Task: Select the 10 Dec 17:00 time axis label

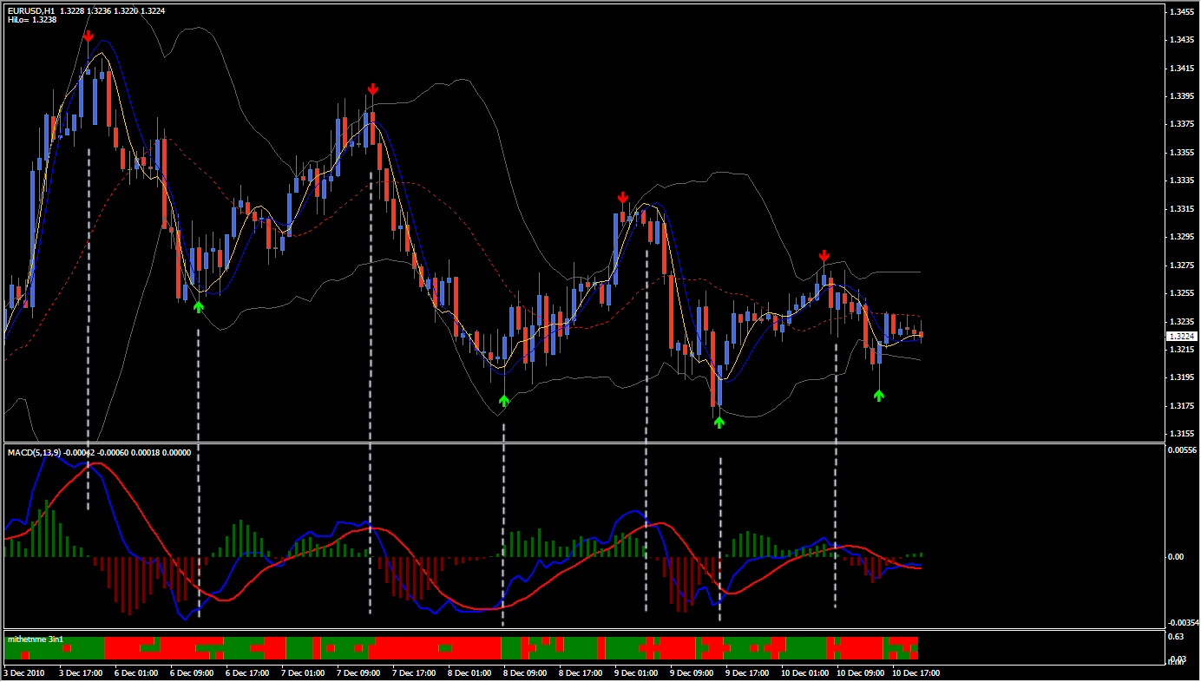Action: point(918,672)
